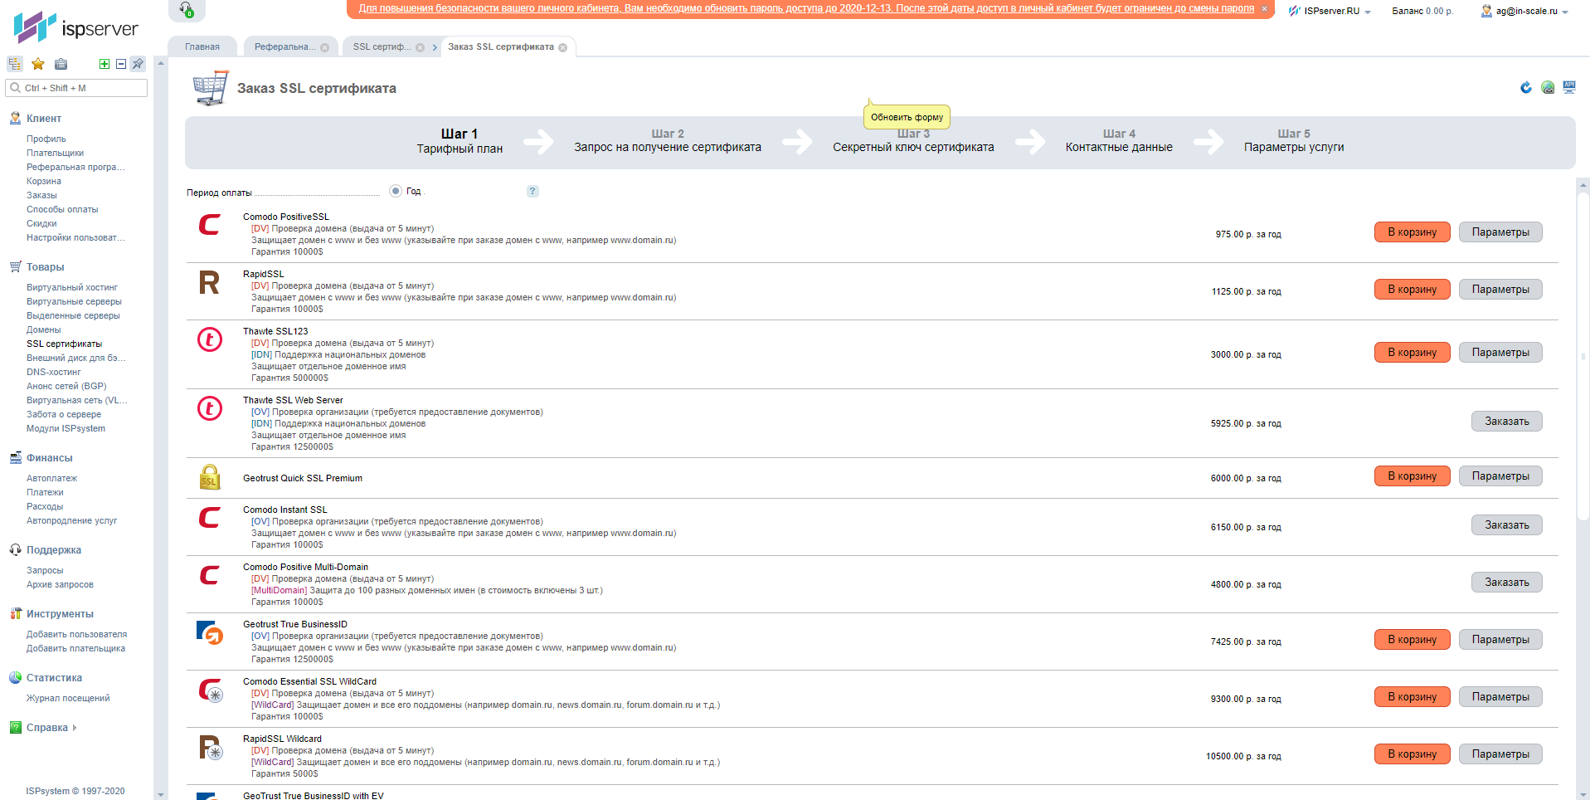The image size is (1590, 800).
Task: Click the Geotrust True BusinessID logo
Action: [210, 632]
